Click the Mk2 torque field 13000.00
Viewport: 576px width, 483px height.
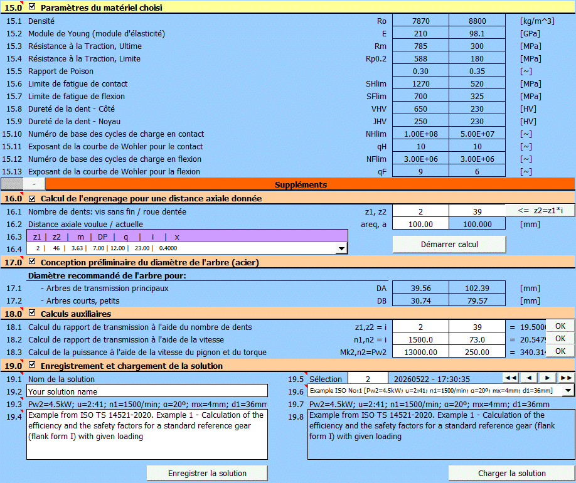pos(420,352)
